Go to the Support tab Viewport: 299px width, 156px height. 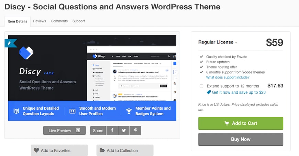point(79,21)
